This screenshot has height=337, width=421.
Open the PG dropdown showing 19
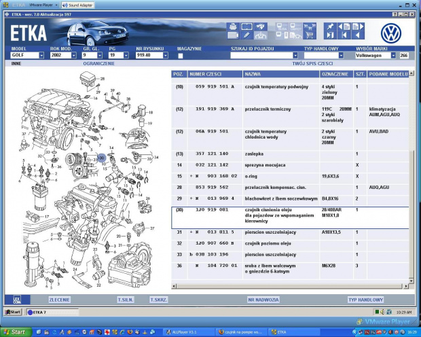point(126,55)
